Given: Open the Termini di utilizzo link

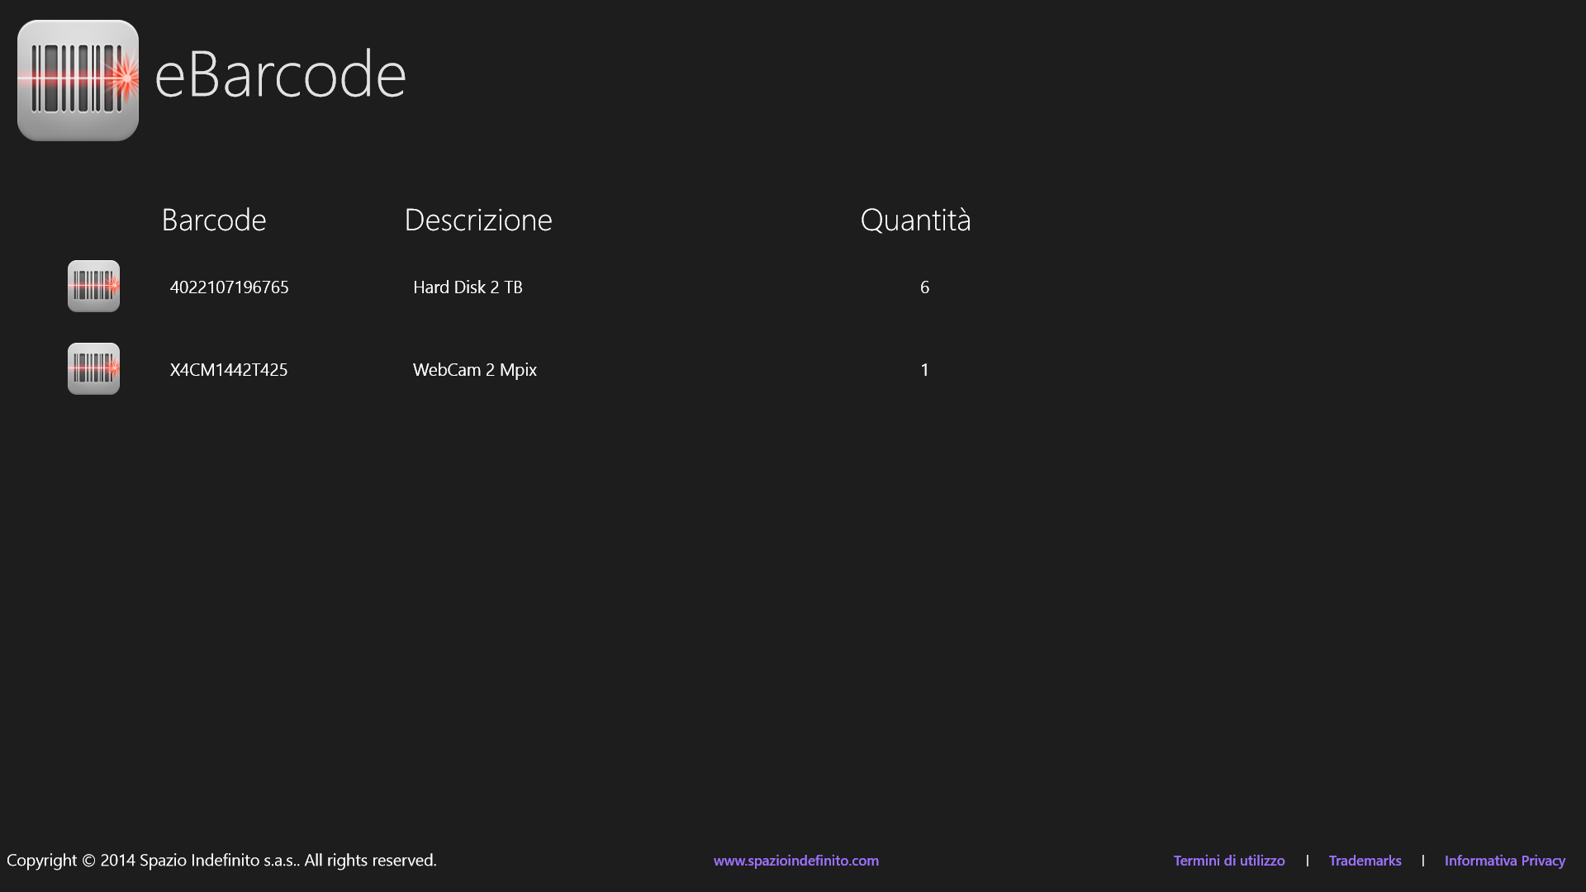Looking at the screenshot, I should coord(1228,861).
